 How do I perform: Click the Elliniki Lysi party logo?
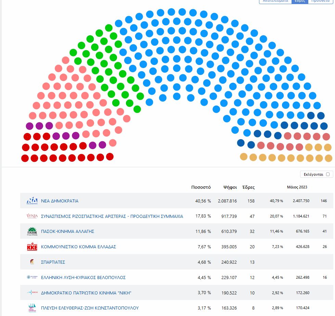(32, 277)
